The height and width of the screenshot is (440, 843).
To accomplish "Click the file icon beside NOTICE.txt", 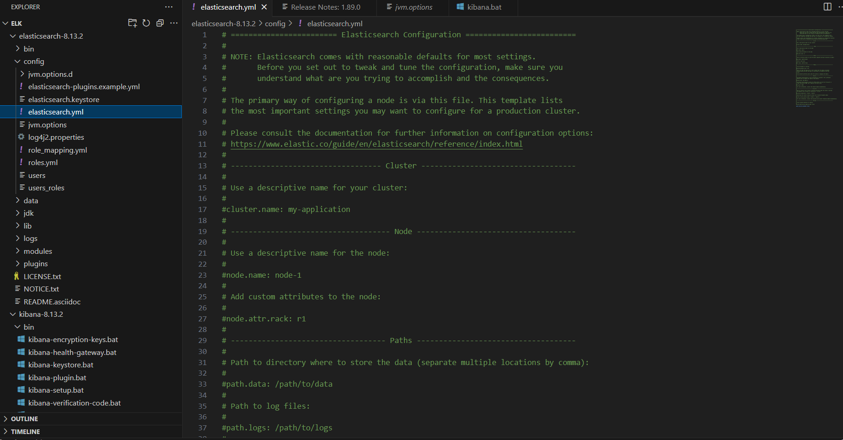I will 17,289.
